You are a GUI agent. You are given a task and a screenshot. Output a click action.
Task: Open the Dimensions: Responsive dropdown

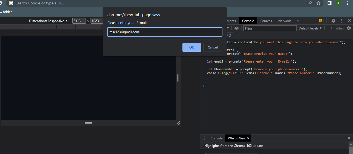(x=48, y=21)
